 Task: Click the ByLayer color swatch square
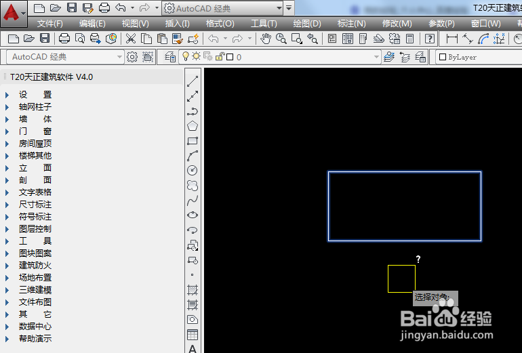coord(443,57)
